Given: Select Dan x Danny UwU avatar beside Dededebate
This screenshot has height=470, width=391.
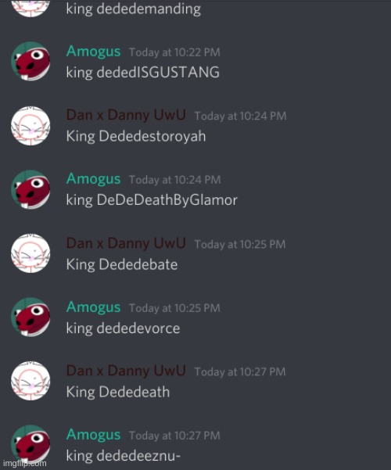Looking at the screenshot, I should tap(30, 253).
